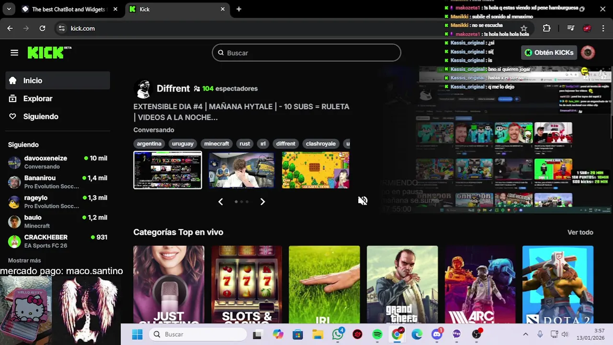Open WhatsApp from the taskbar

[338, 334]
